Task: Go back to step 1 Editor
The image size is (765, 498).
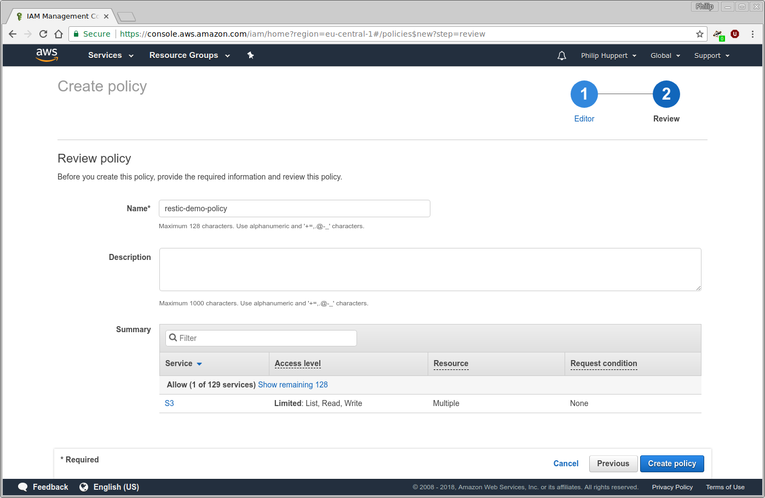Action: tap(584, 95)
